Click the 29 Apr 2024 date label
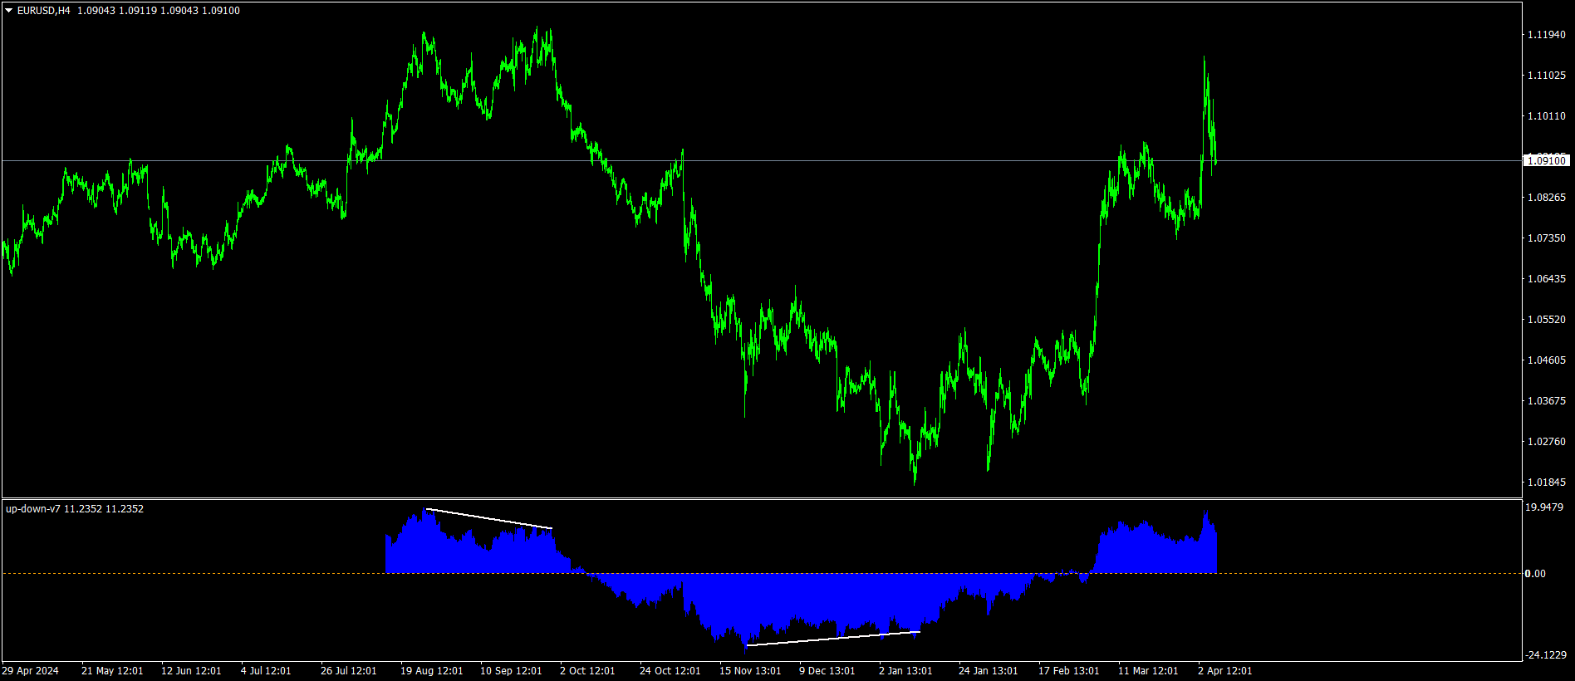The height and width of the screenshot is (681, 1575). click(x=31, y=670)
